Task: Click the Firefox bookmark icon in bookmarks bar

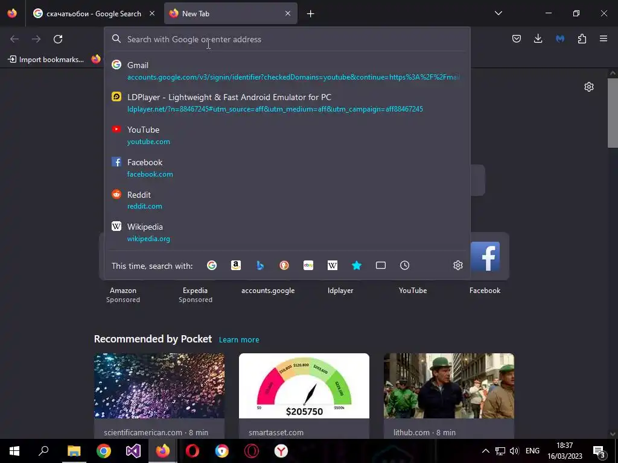Action: click(x=96, y=59)
